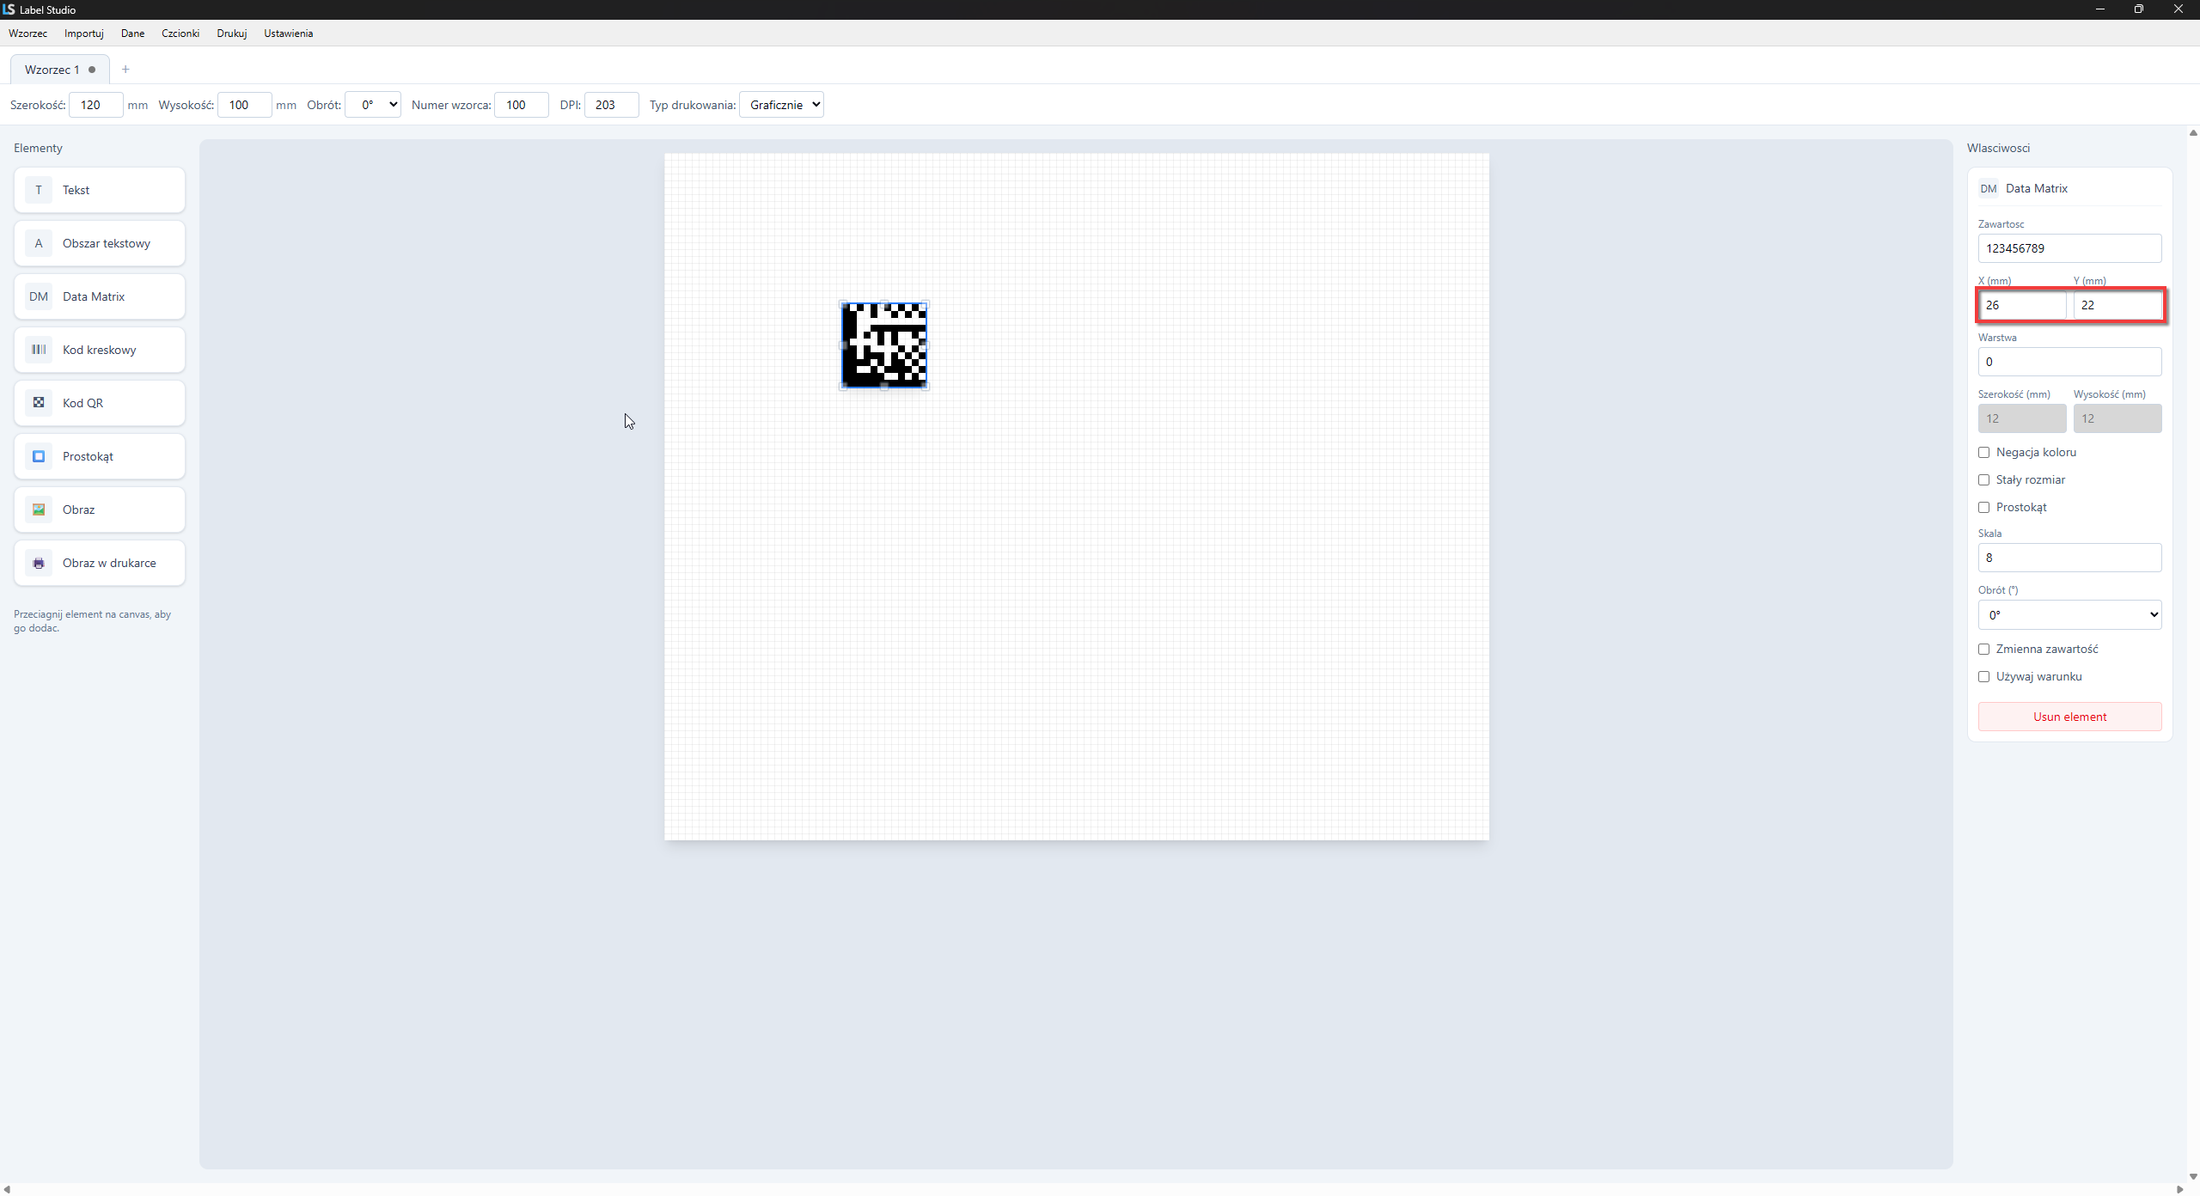Screen dimensions: 2200x1196
Task: Click the Y (mm) field
Action: point(2117,305)
